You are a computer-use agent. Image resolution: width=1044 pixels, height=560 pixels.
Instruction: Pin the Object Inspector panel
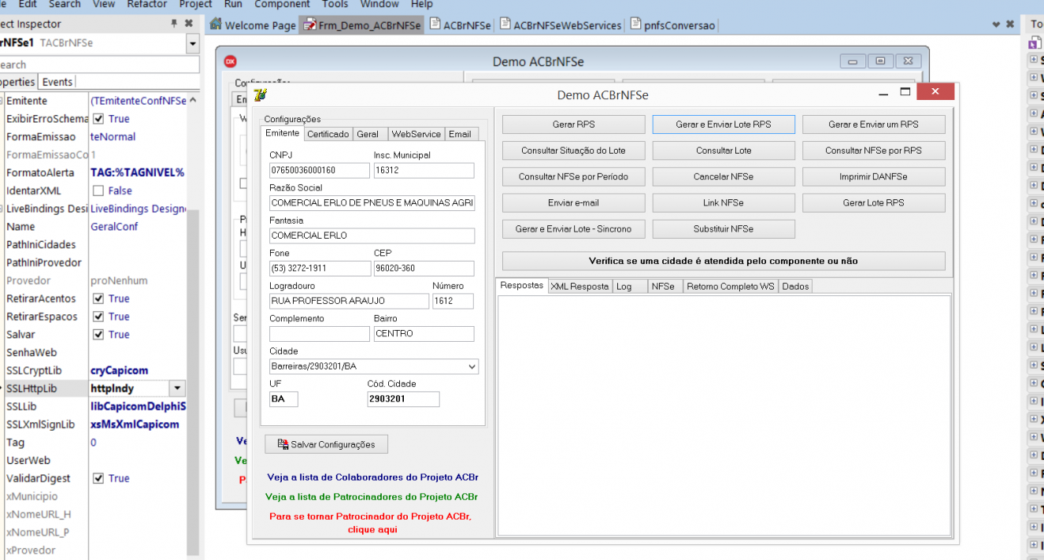click(174, 24)
